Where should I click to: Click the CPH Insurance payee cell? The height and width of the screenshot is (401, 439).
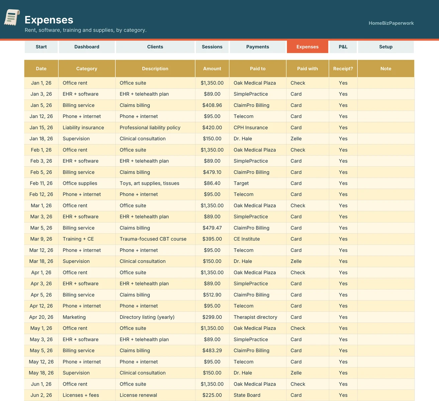click(x=257, y=128)
